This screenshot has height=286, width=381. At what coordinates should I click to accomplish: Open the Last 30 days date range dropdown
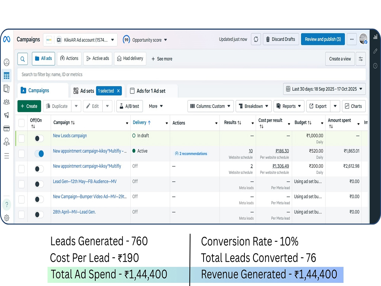pyautogui.click(x=324, y=89)
